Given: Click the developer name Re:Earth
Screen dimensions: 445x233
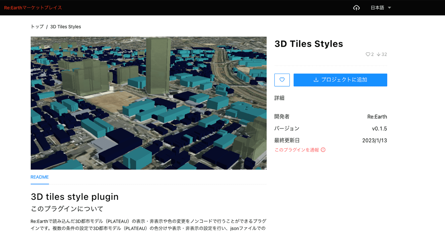Looking at the screenshot, I should tap(377, 117).
